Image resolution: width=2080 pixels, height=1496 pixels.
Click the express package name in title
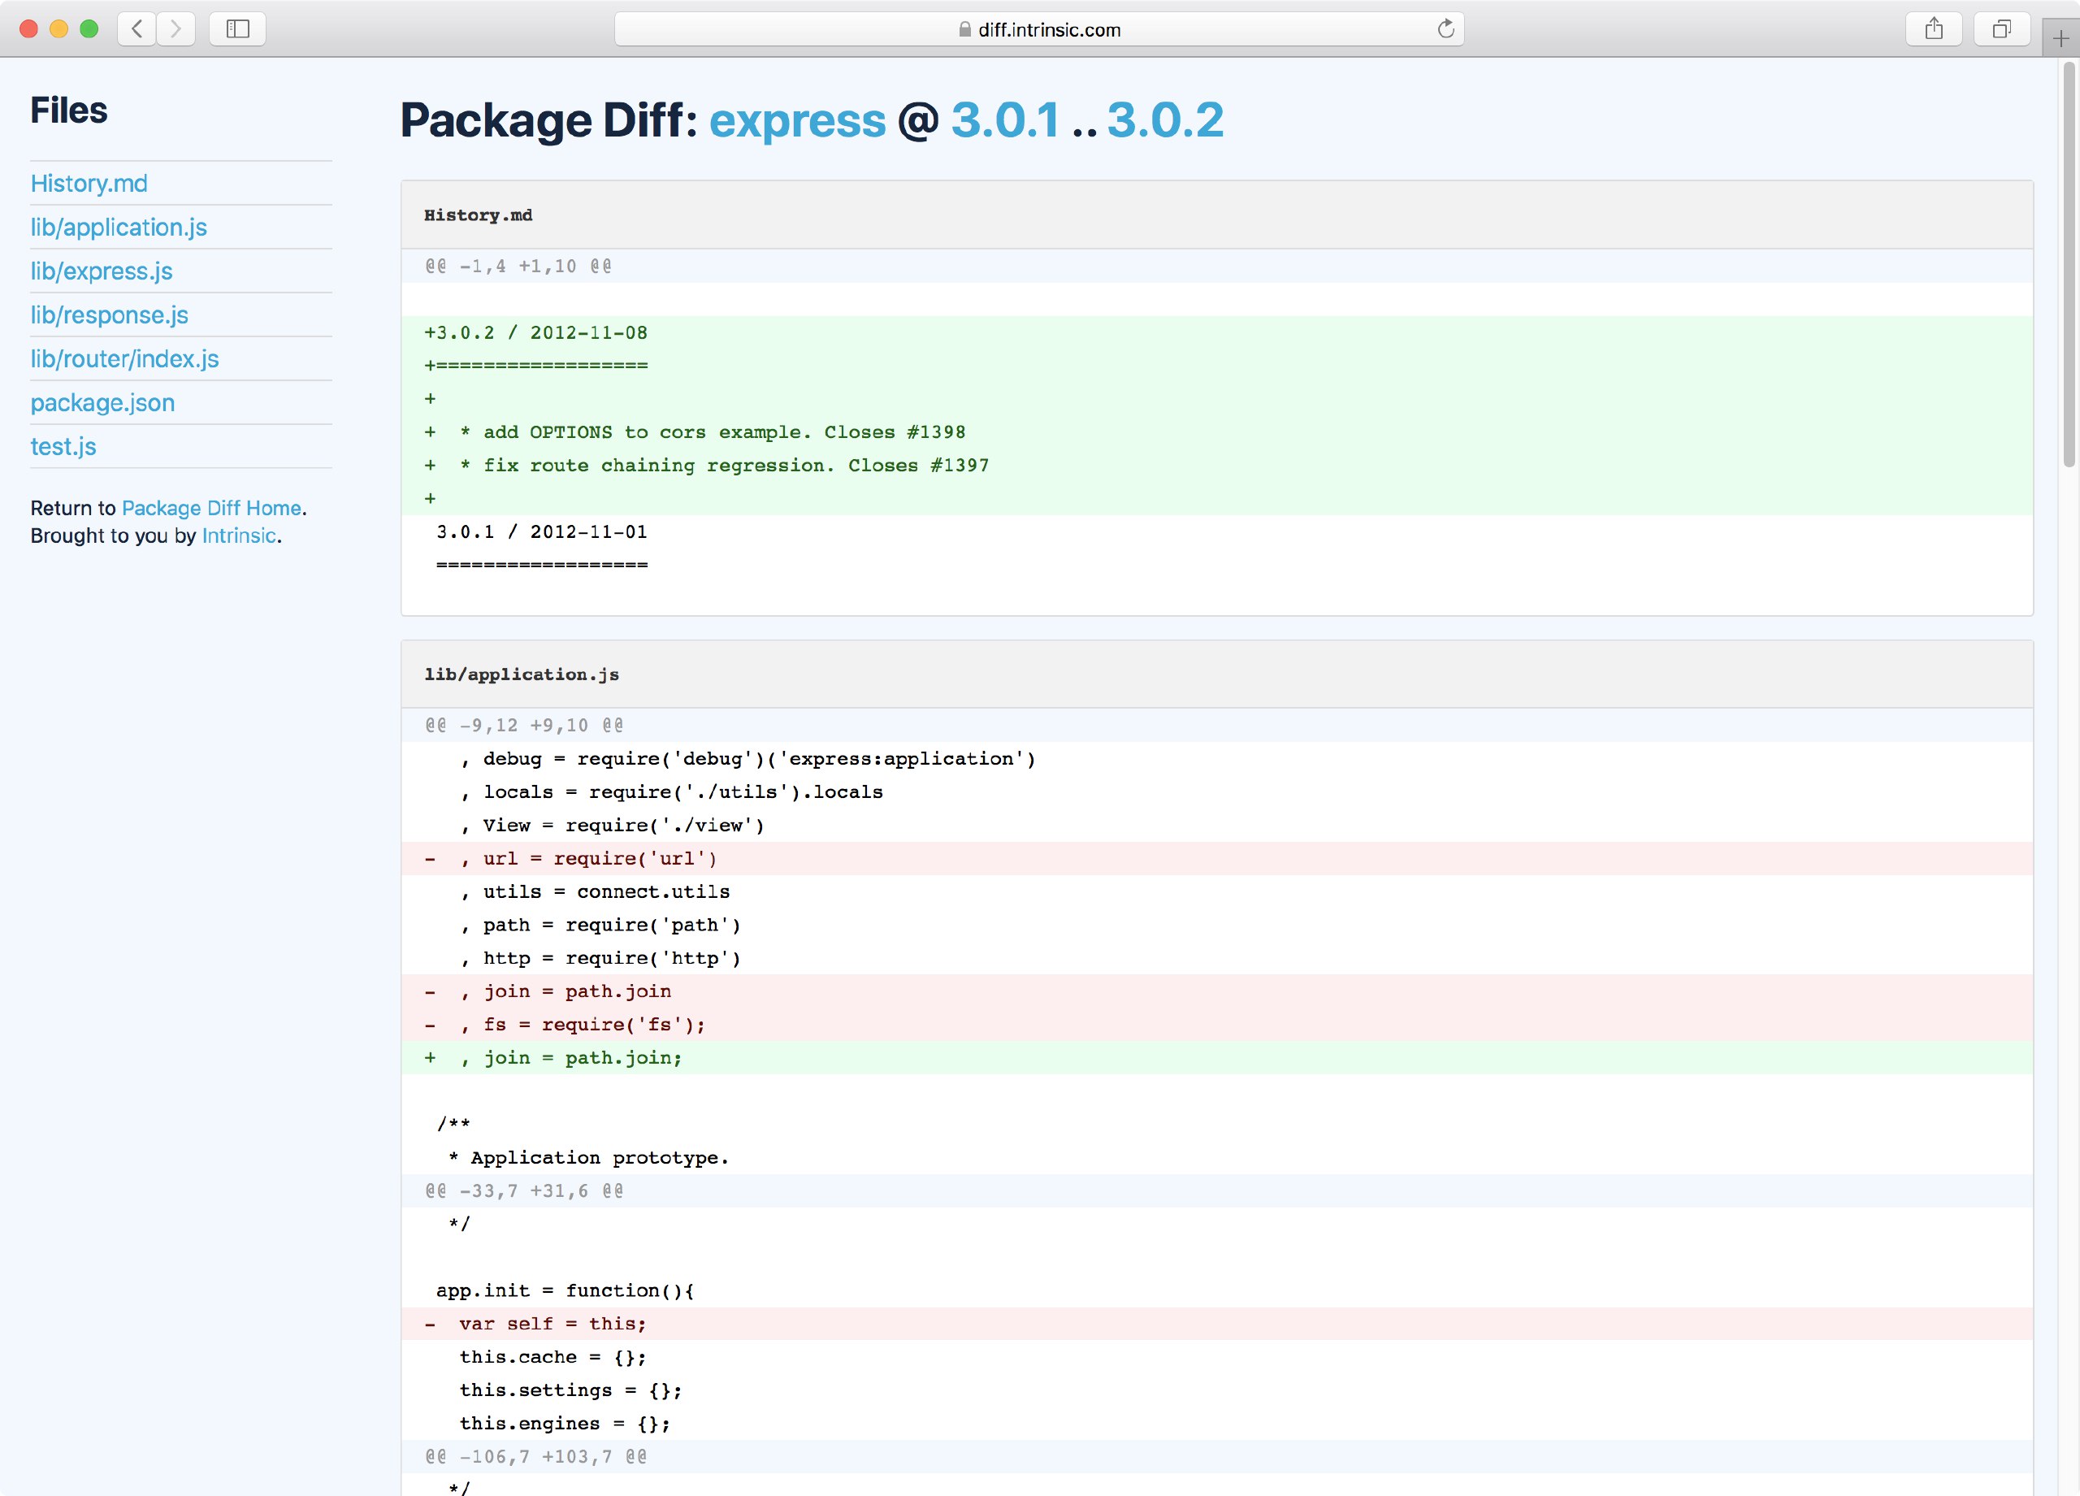click(797, 120)
